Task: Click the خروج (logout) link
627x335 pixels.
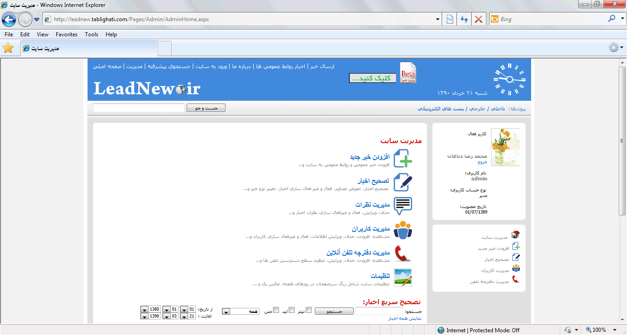Action: 482,162
